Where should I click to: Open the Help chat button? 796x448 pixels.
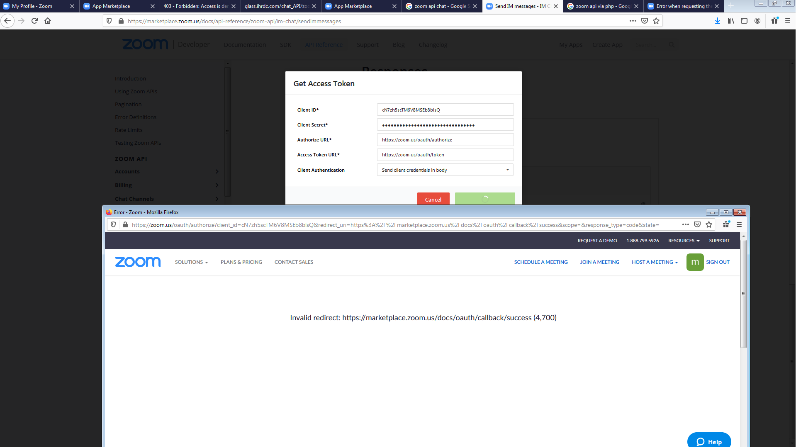(709, 441)
